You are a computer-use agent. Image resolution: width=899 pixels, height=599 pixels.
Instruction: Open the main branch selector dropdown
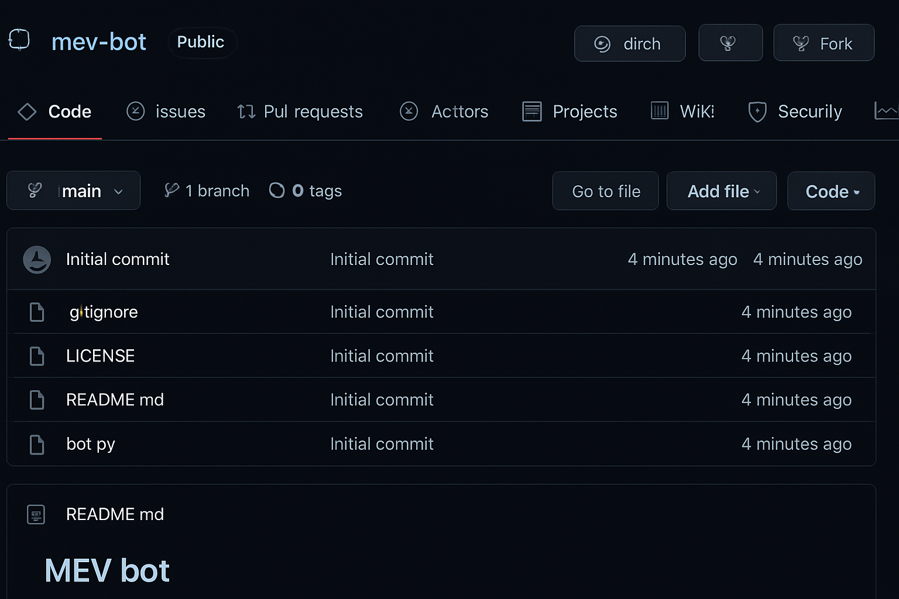tap(73, 190)
